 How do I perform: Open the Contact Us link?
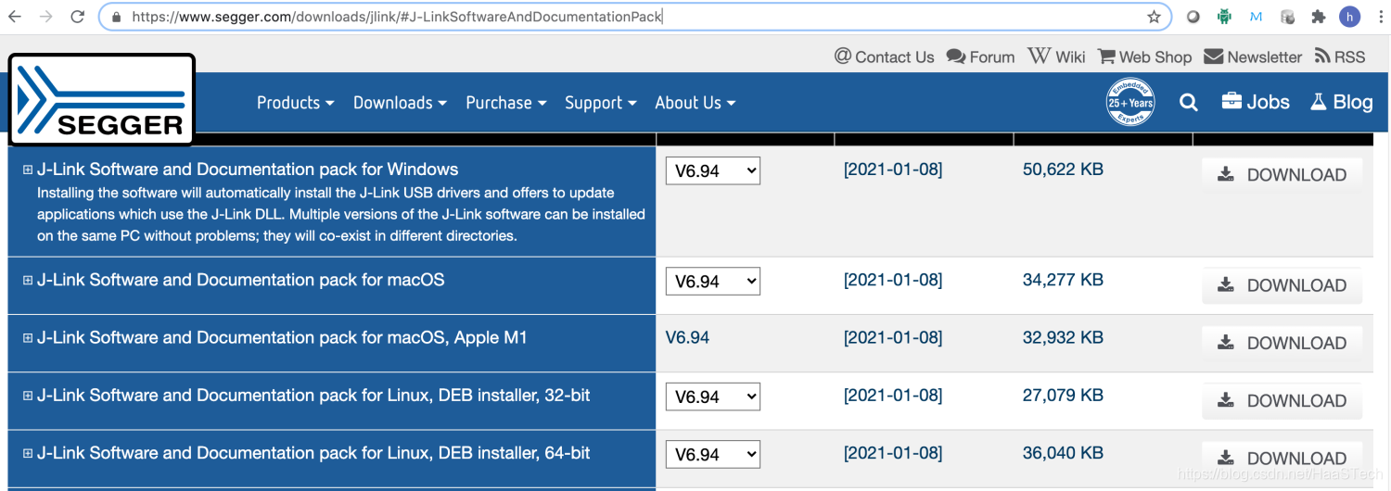[885, 57]
